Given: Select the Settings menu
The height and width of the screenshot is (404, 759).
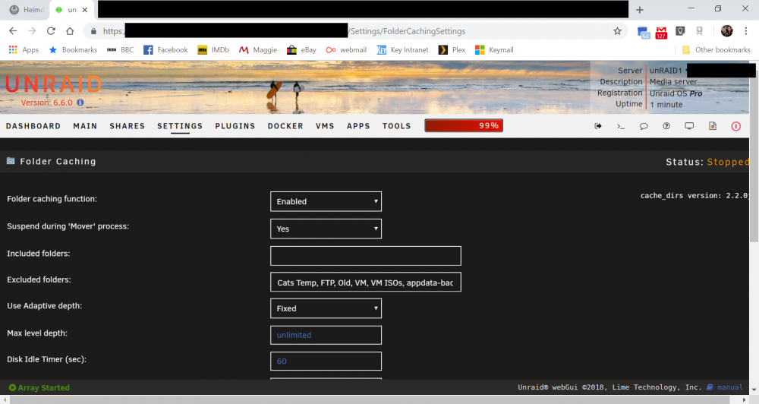Looking at the screenshot, I should tap(180, 126).
